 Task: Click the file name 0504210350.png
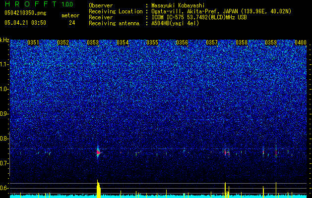click(25, 13)
